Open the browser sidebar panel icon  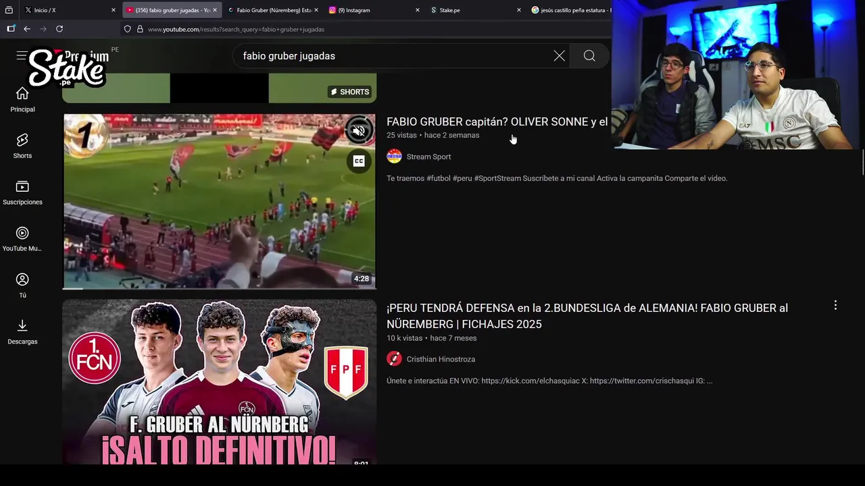coord(10,29)
